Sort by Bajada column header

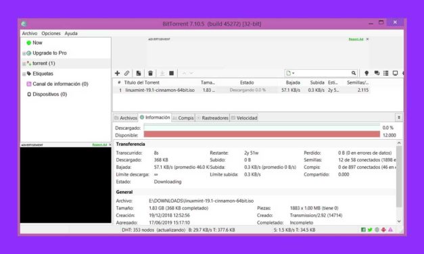coord(293,82)
